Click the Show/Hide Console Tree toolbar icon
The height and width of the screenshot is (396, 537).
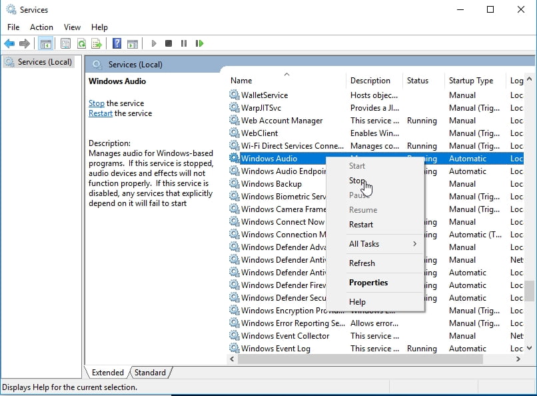pyautogui.click(x=45, y=44)
